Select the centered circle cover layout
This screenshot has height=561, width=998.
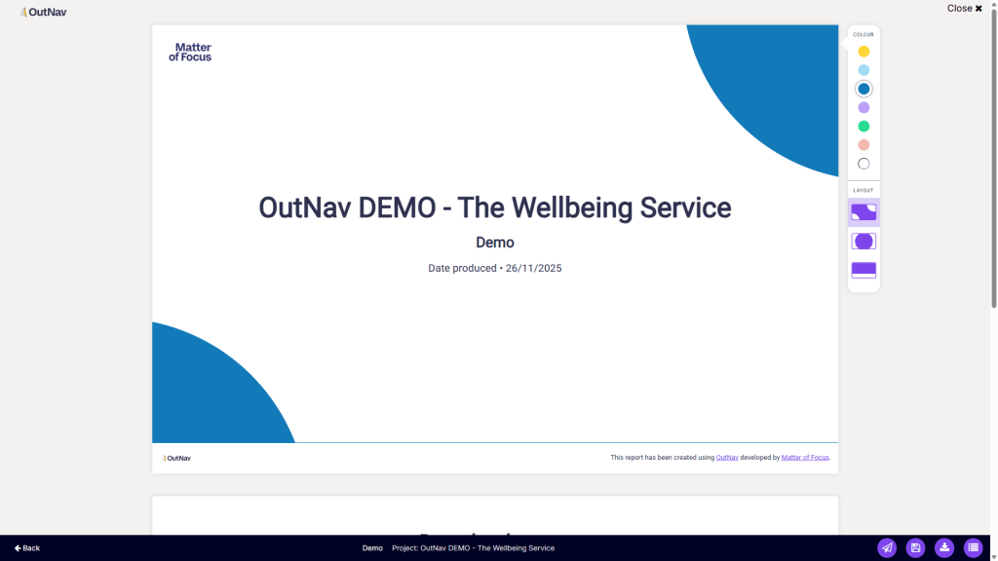(864, 242)
